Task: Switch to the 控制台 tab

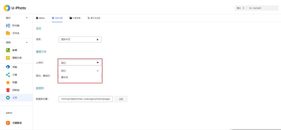Action: (x=41, y=18)
